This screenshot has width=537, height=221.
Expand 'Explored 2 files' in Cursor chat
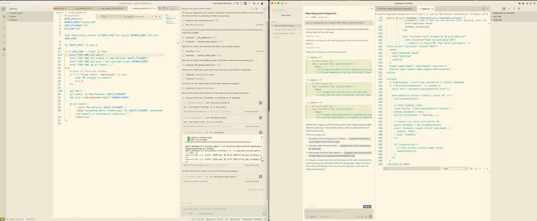313,36
